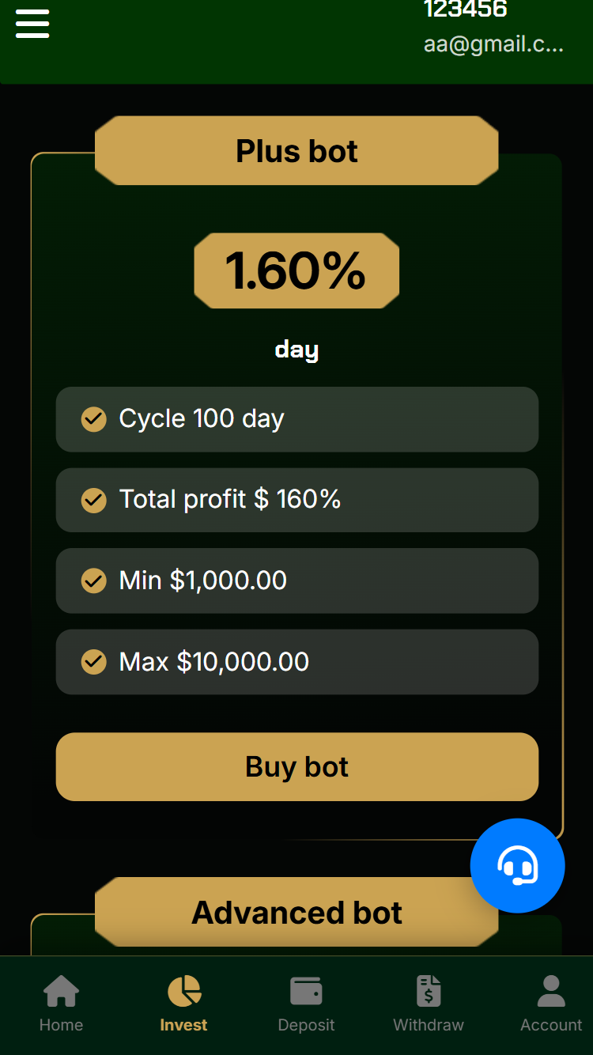Switch to the Deposit tab label
The width and height of the screenshot is (593, 1055).
coord(306,1025)
